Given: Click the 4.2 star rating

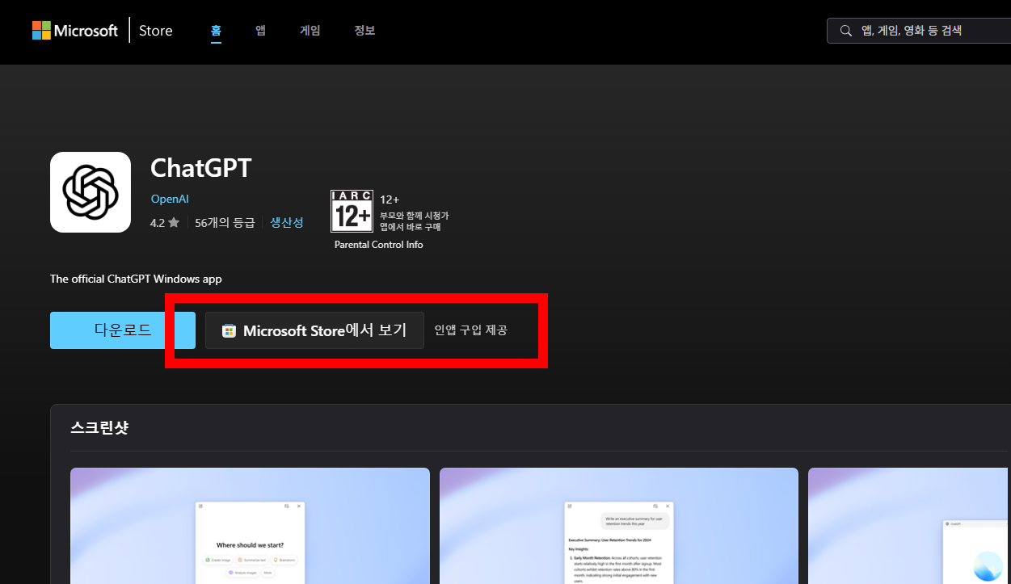Looking at the screenshot, I should [165, 222].
